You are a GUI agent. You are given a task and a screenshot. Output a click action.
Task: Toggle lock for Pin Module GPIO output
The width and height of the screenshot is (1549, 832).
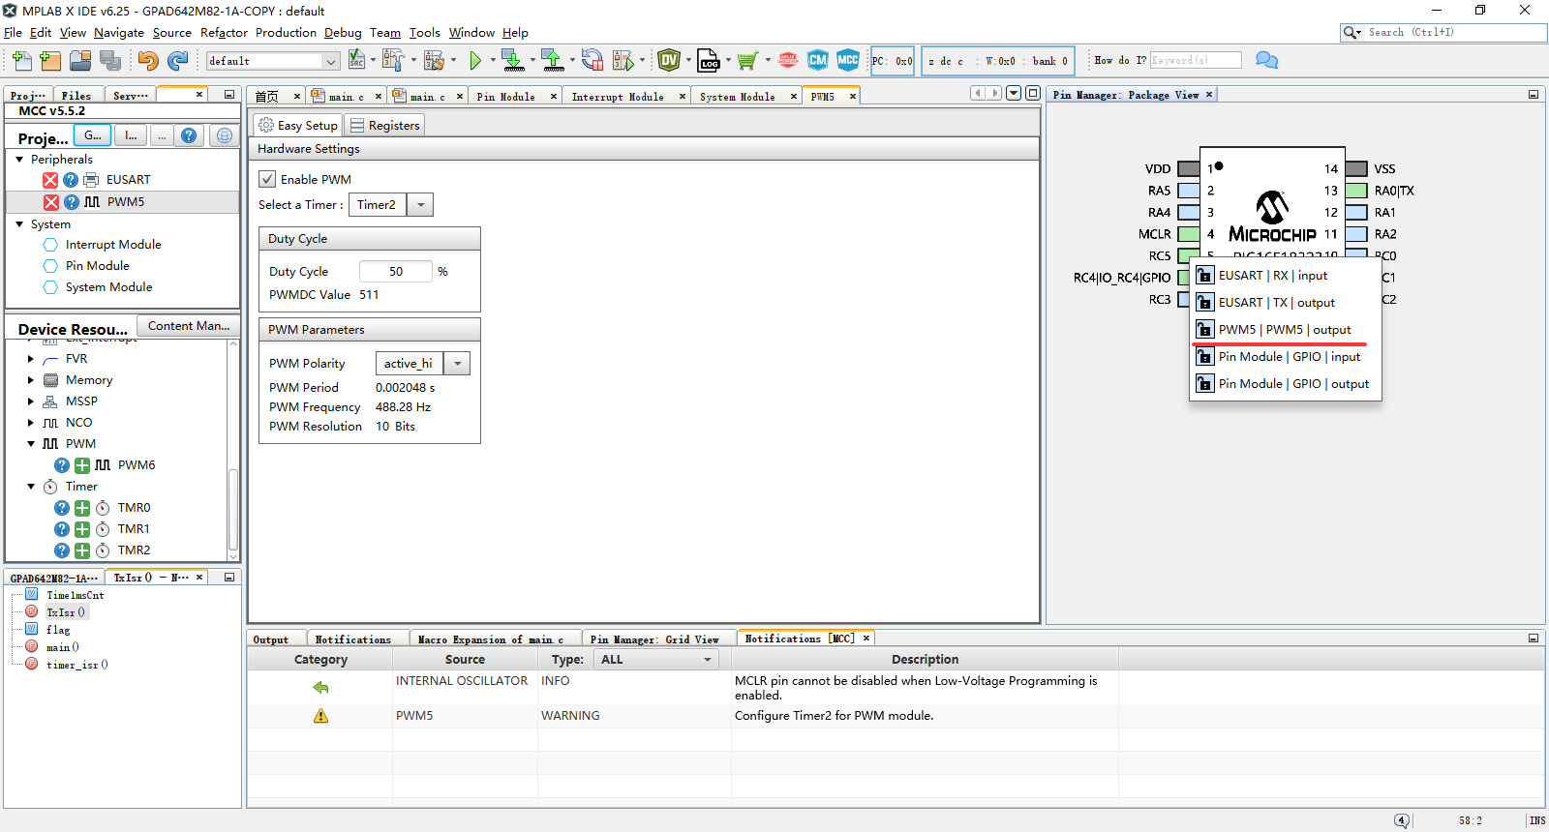(x=1204, y=384)
